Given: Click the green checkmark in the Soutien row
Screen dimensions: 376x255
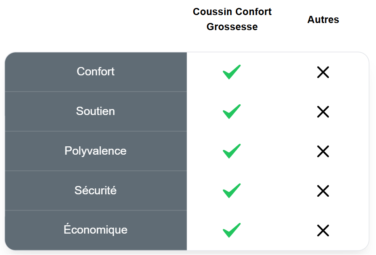Looking at the screenshot, I should coord(232,111).
